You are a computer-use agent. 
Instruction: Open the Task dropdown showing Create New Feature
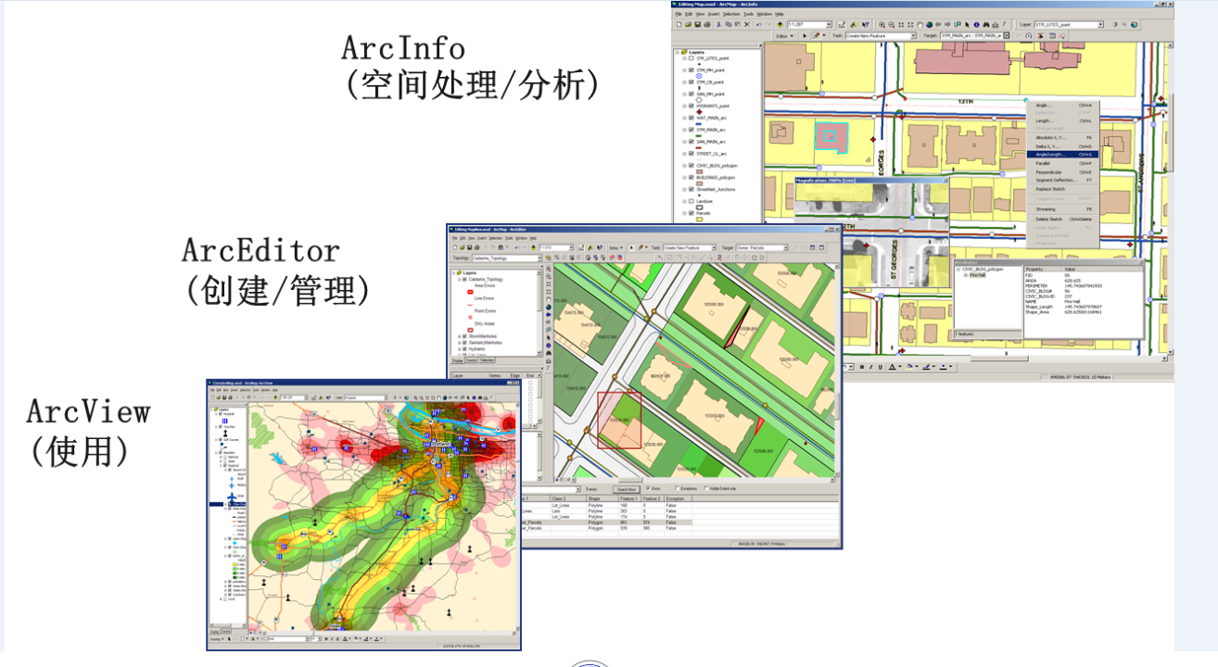(913, 35)
